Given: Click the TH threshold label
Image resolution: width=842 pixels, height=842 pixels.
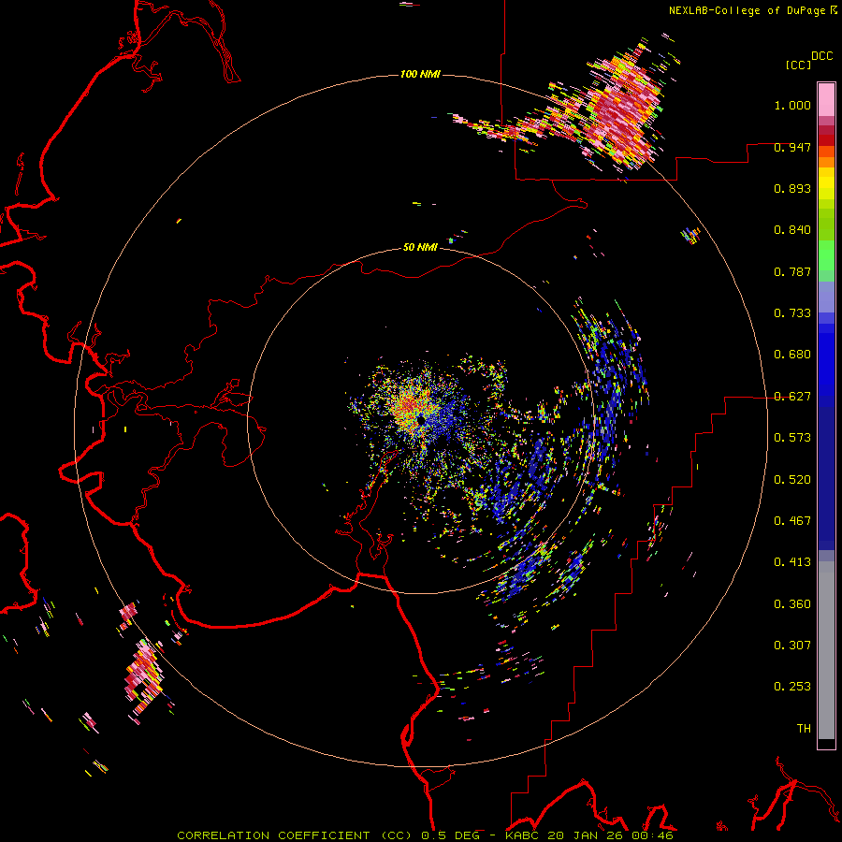Looking at the screenshot, I should (x=804, y=729).
